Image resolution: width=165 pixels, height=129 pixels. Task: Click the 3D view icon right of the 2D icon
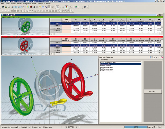pyautogui.click(x=21, y=7)
